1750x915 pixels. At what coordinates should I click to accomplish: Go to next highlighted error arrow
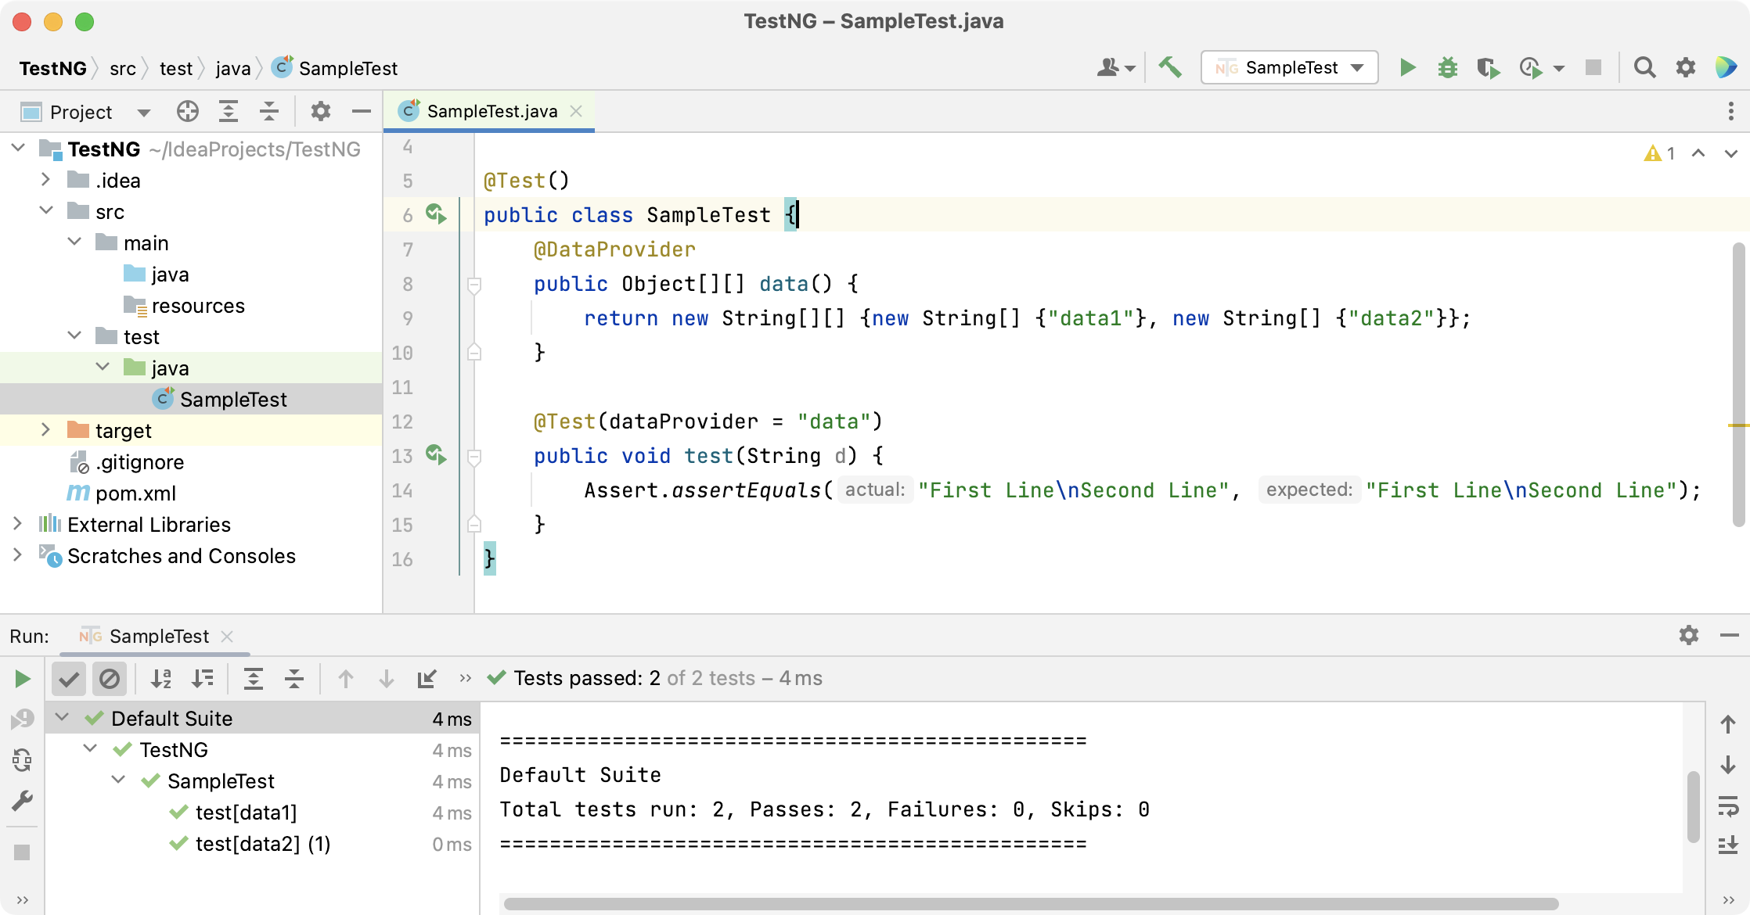click(1730, 153)
